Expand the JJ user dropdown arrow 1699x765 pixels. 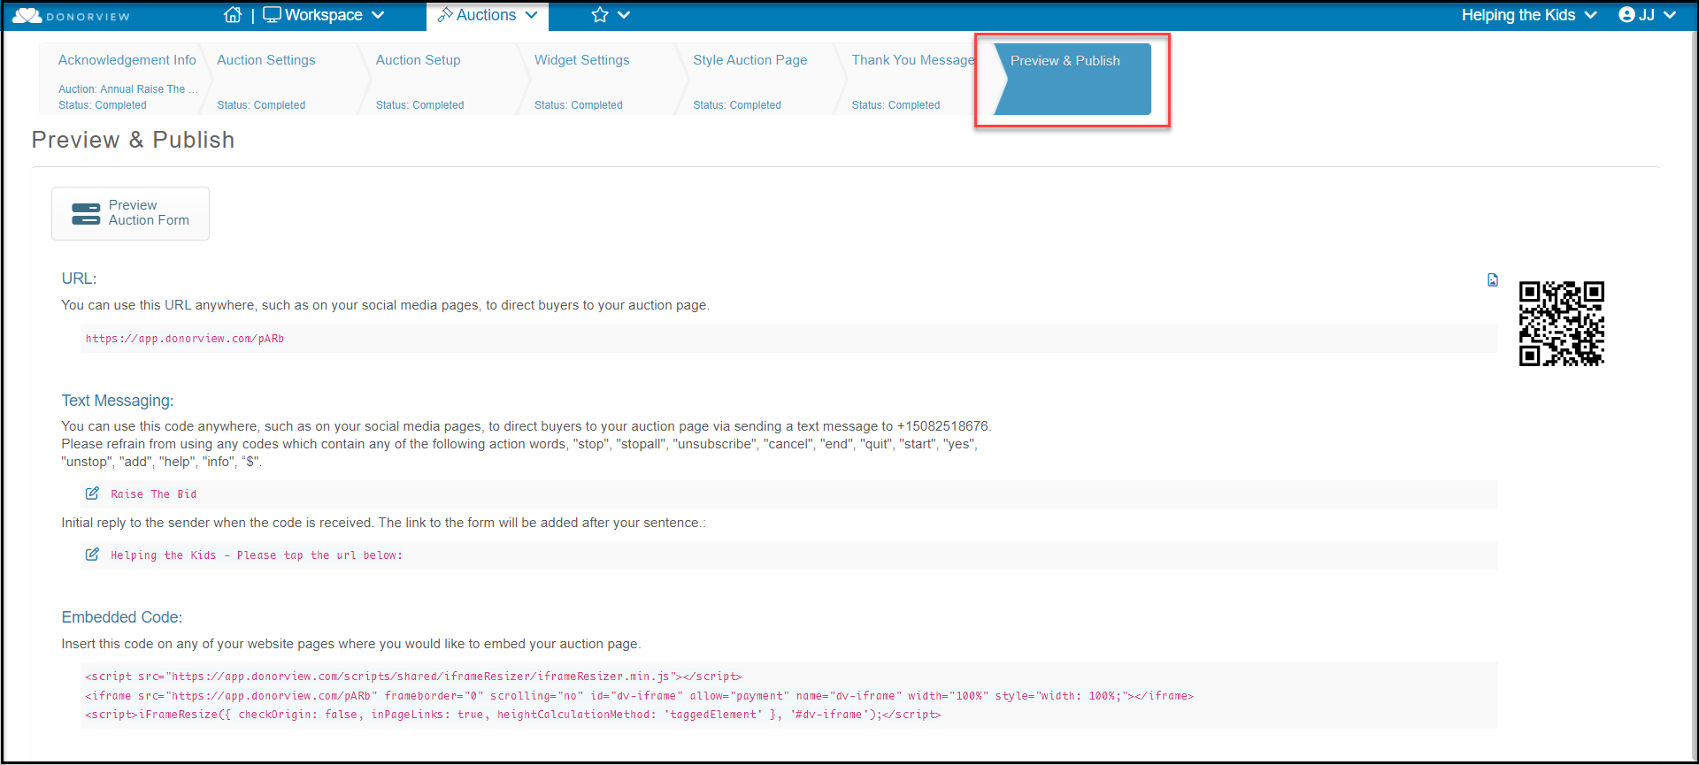tap(1670, 15)
